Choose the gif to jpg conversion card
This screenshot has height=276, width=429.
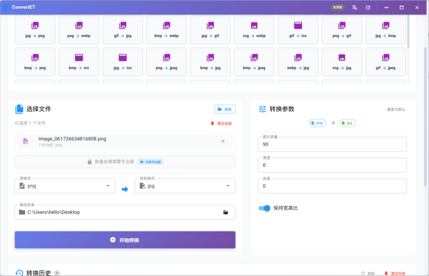[x=122, y=30]
